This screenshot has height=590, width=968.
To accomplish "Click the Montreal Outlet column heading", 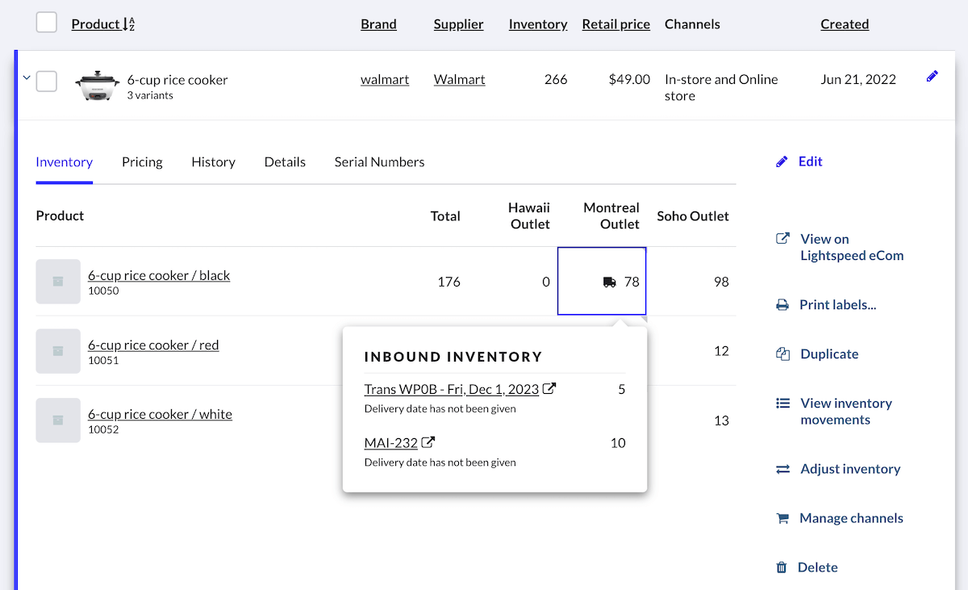I will (x=611, y=215).
